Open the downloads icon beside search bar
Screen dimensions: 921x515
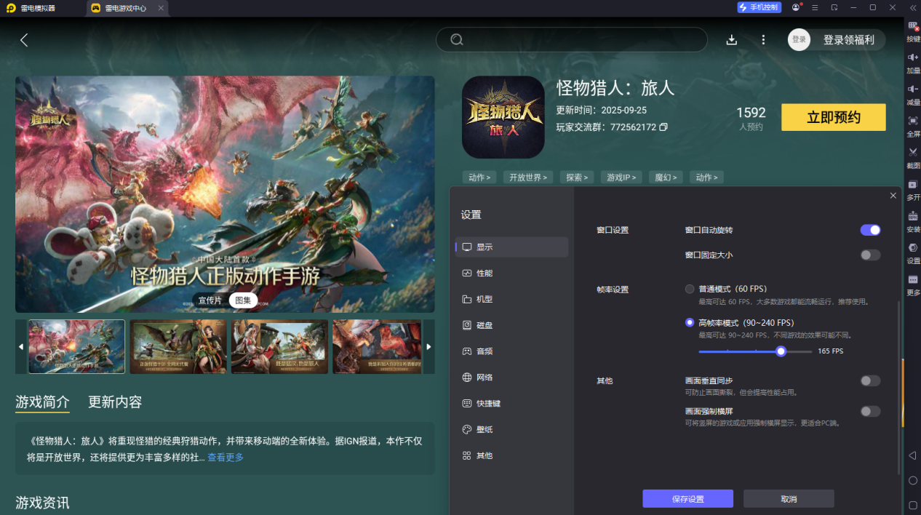732,40
